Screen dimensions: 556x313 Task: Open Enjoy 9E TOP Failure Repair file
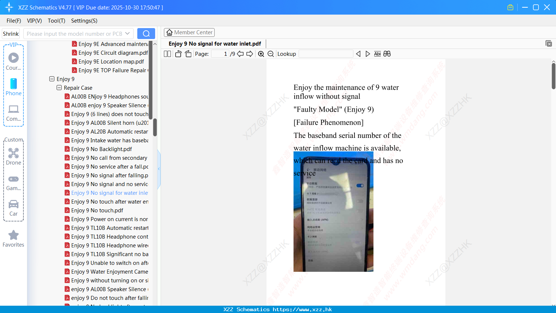pos(110,70)
